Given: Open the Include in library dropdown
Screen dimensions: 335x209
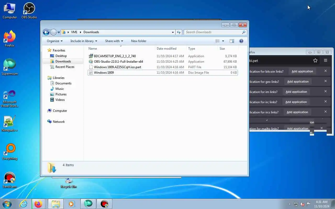Looking at the screenshot, I should click(x=84, y=41).
